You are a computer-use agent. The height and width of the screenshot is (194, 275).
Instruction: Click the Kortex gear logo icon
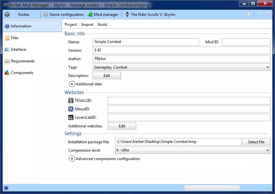point(7,14)
